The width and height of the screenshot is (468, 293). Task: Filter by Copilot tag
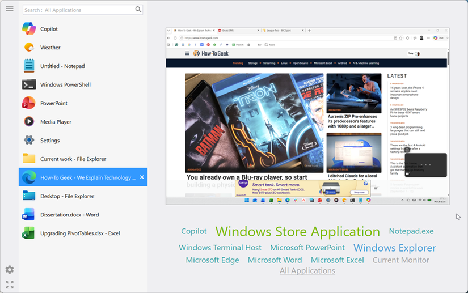pos(194,231)
